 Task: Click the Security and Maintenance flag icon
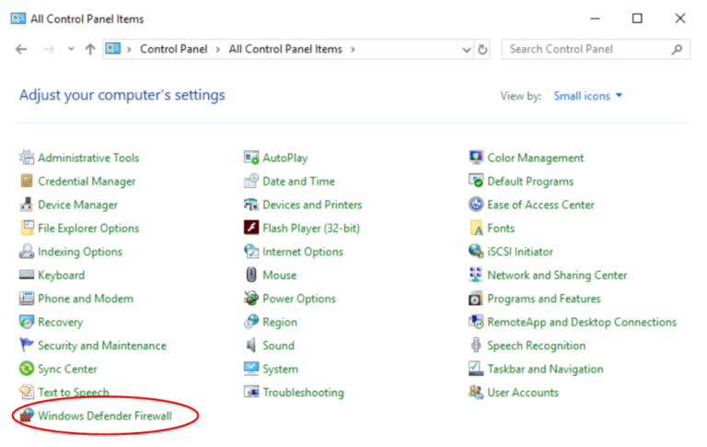click(x=27, y=346)
